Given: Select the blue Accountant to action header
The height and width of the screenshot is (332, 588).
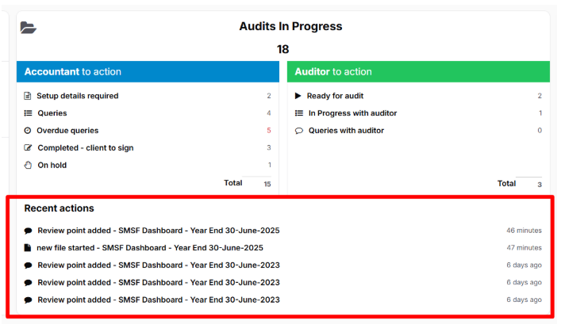Looking at the screenshot, I should pos(148,71).
